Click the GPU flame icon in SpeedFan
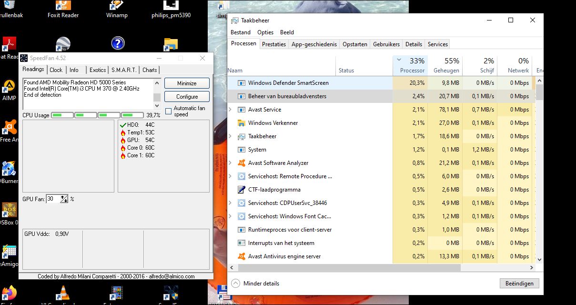Screen dimensions: 576x305 pyautogui.click(x=123, y=140)
